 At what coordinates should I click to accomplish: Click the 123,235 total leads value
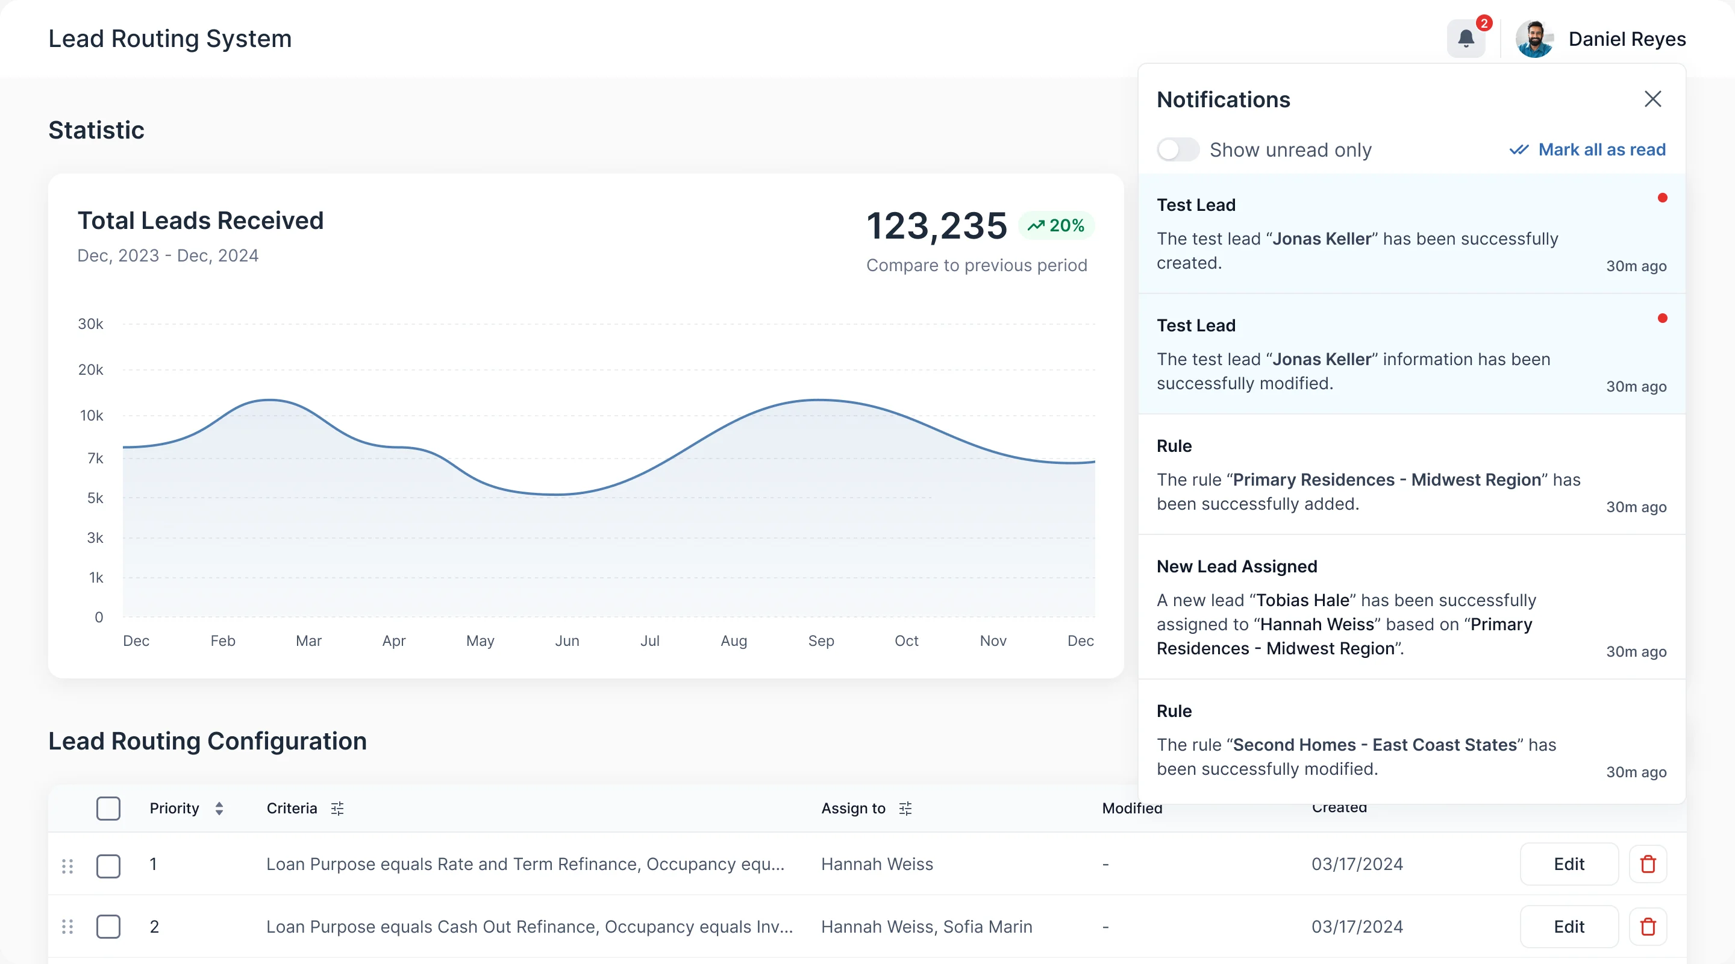click(x=937, y=226)
